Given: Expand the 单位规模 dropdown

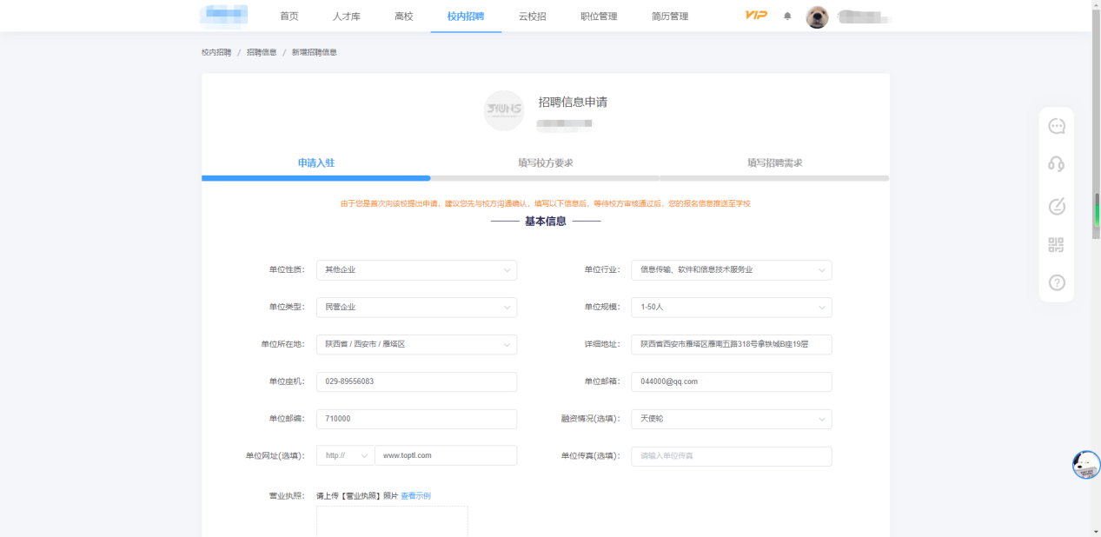Looking at the screenshot, I should coord(731,308).
